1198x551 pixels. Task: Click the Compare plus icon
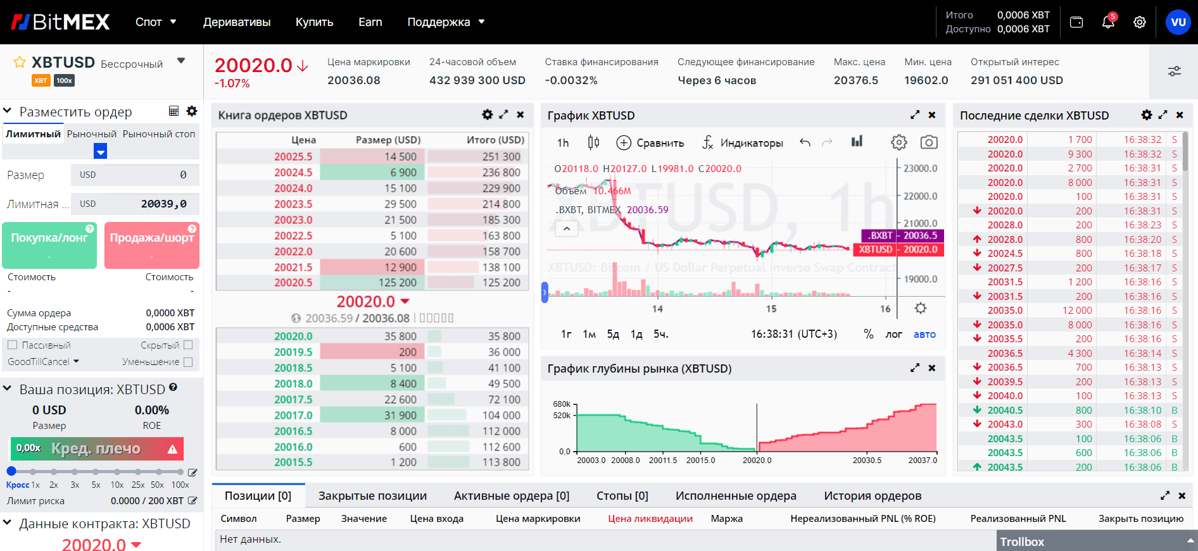pyautogui.click(x=624, y=142)
